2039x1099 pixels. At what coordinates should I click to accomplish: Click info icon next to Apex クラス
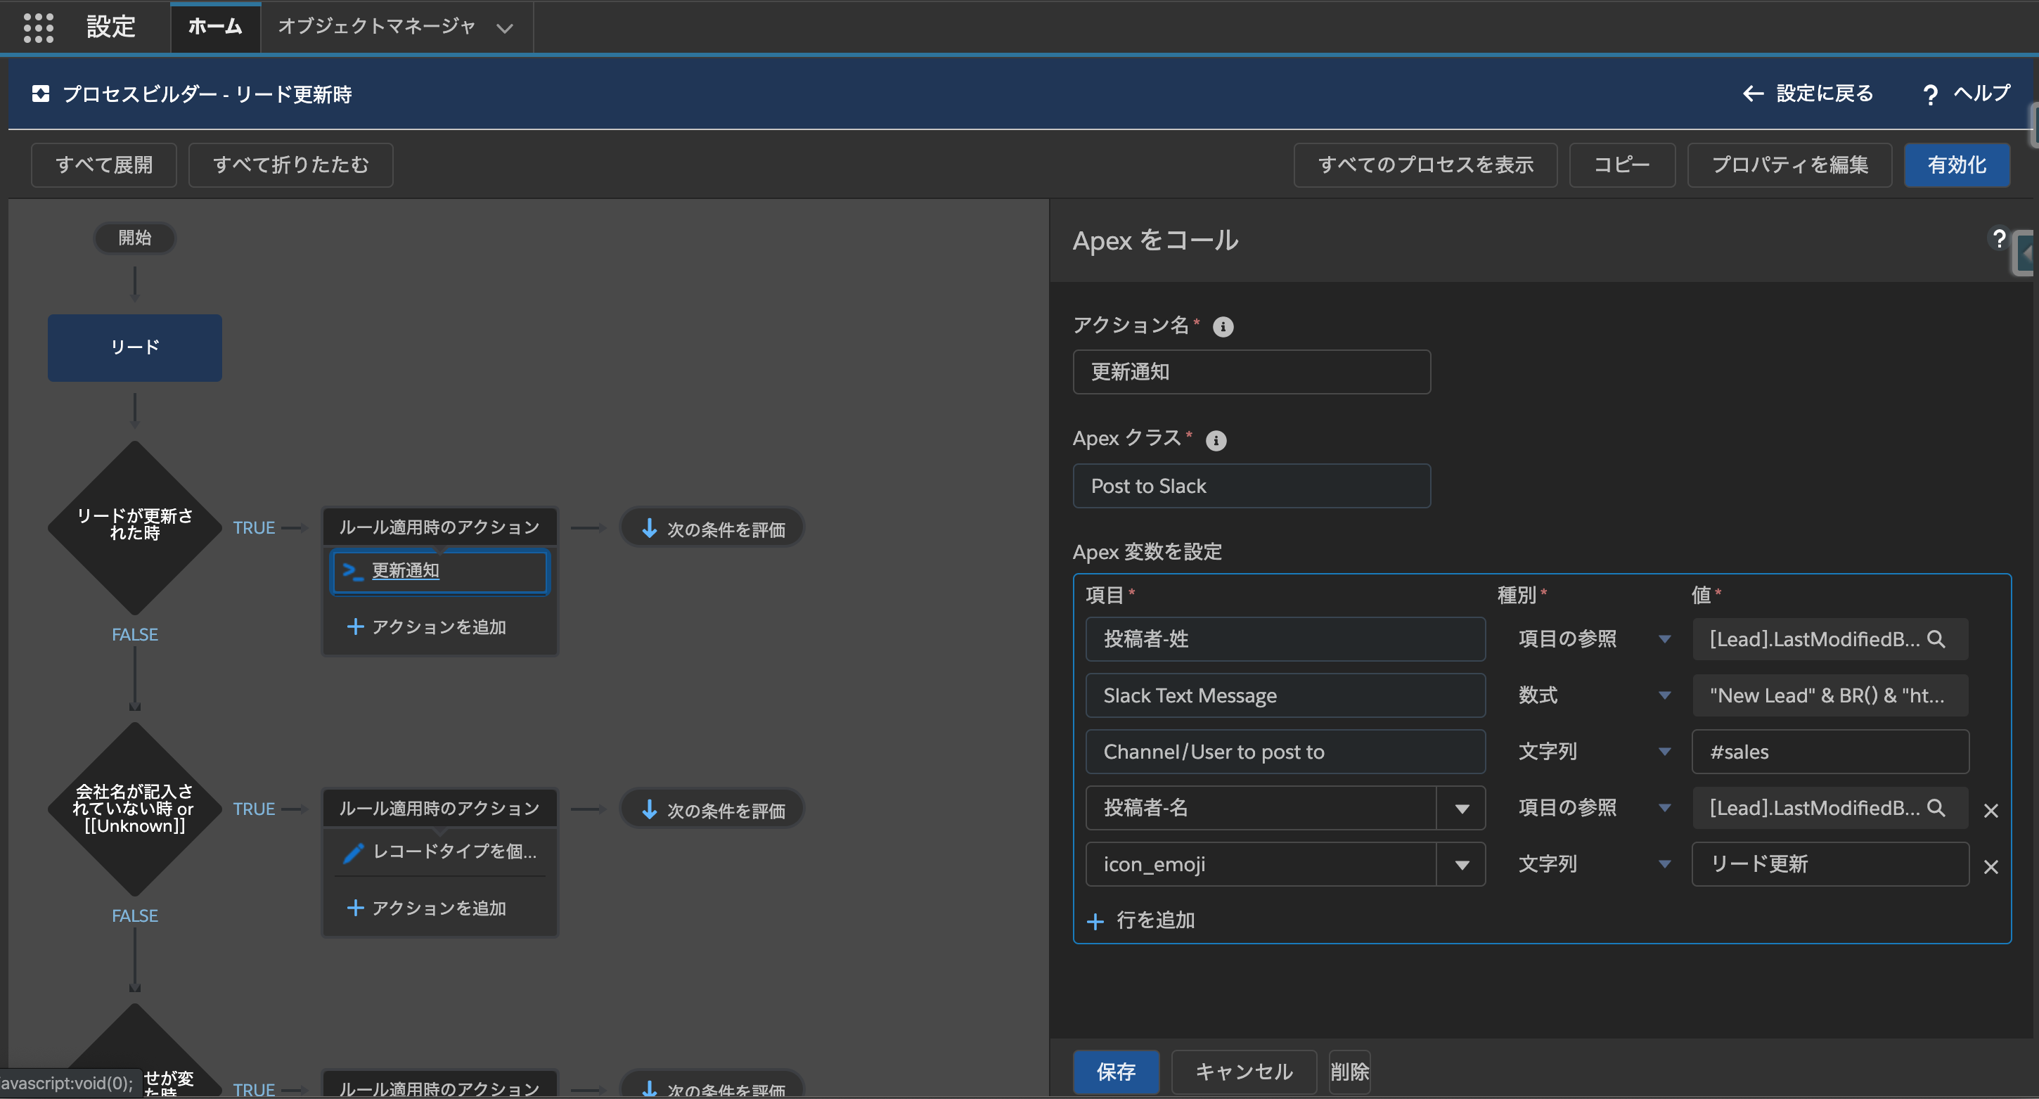pyautogui.click(x=1216, y=441)
